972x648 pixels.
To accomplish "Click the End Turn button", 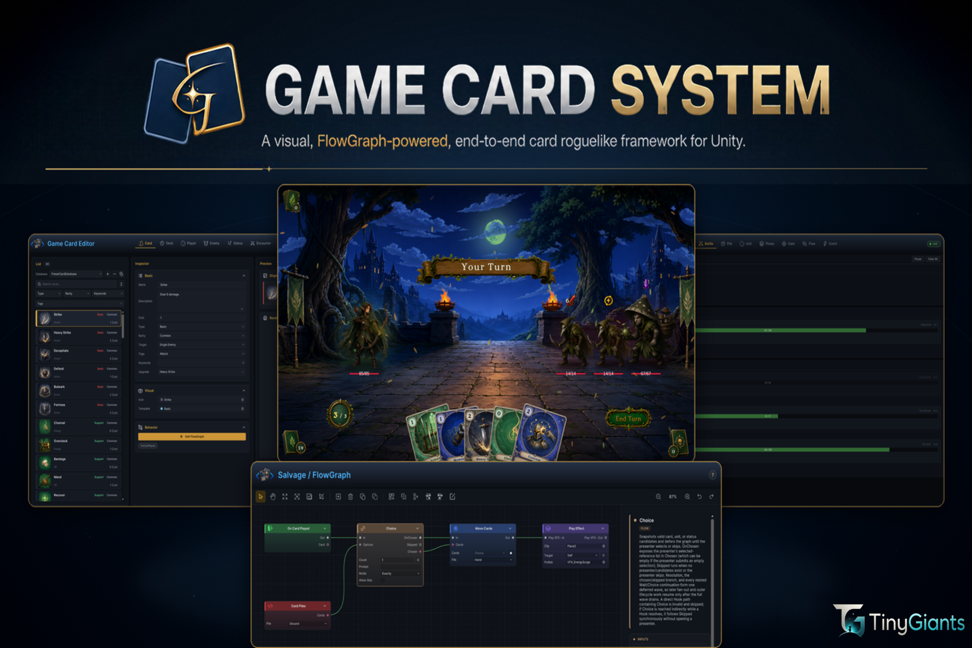I will (628, 419).
